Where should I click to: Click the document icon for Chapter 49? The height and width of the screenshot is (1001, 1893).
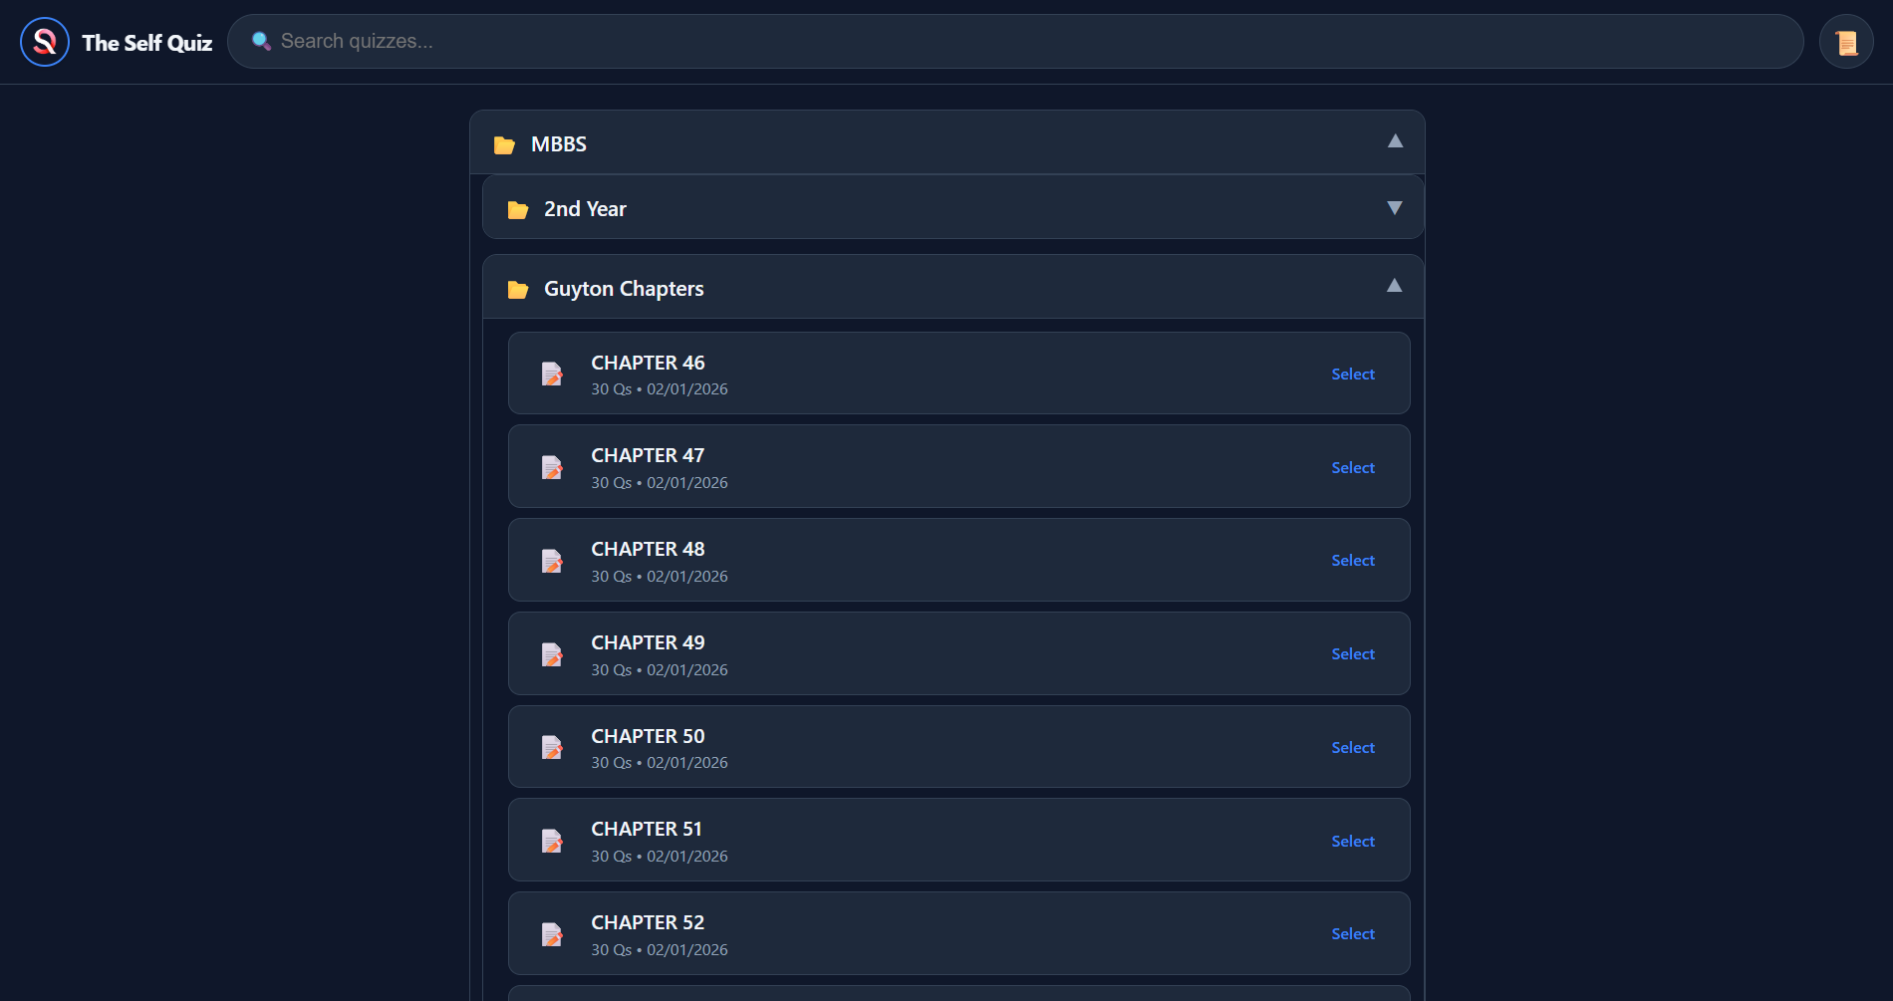(552, 653)
